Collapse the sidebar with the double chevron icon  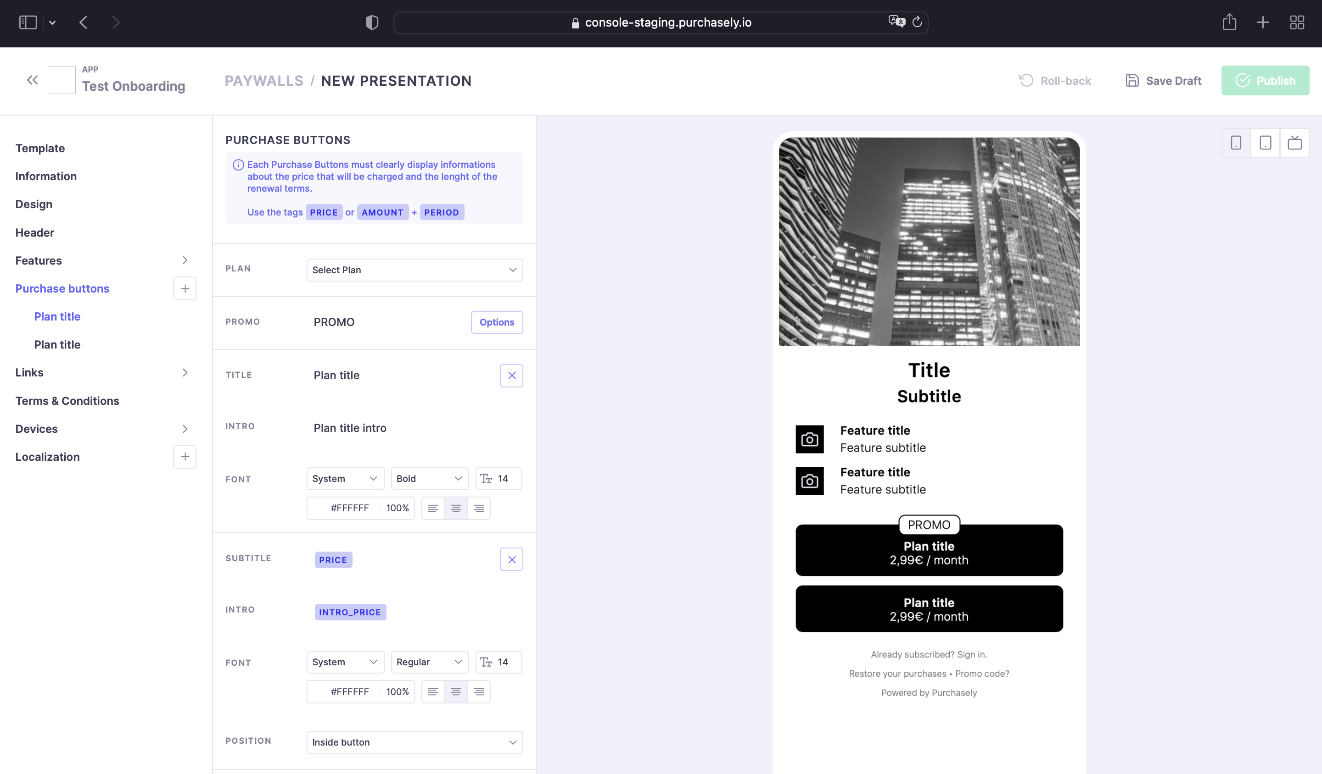33,80
